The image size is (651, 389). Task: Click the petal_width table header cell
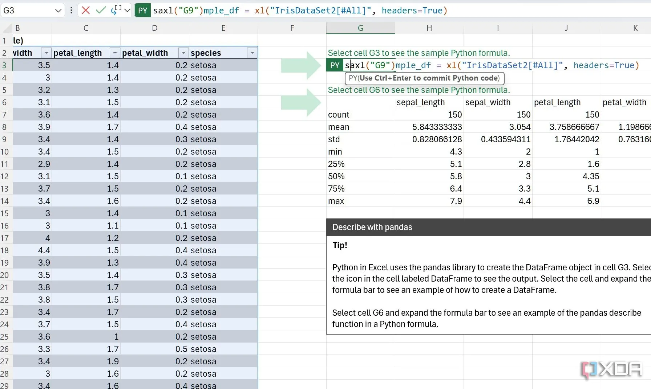155,53
